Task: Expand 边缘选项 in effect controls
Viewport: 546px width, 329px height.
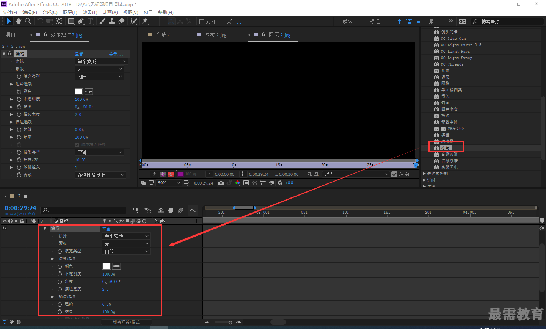Action: [11, 84]
